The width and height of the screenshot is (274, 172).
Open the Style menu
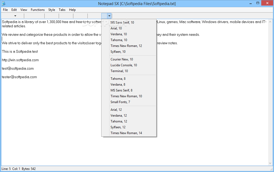pyautogui.click(x=52, y=10)
